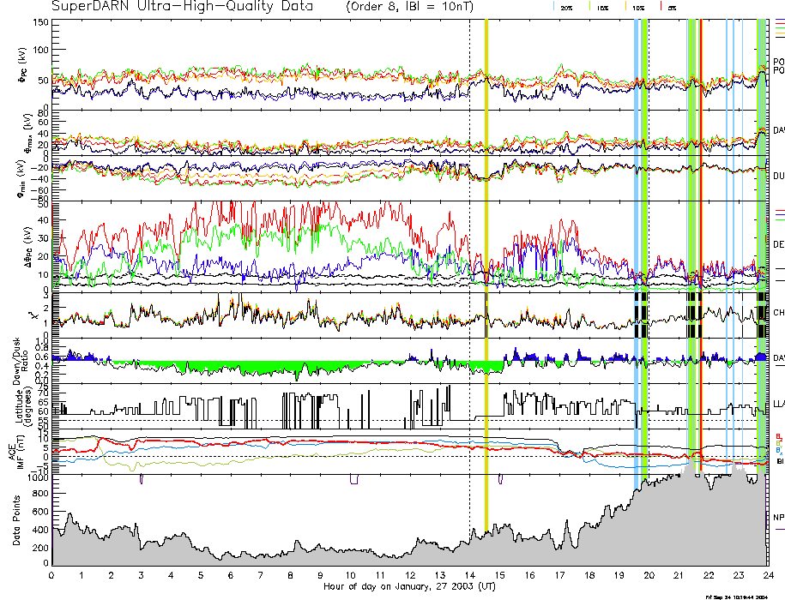Click the purple marker near hour 10
This screenshot has height=600, width=785.
coord(353,479)
